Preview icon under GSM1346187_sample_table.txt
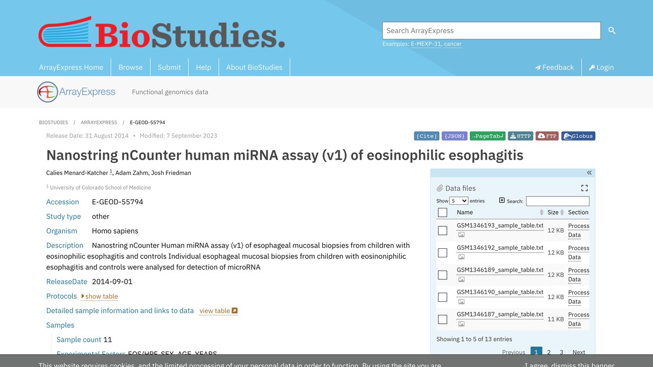This screenshot has width=653, height=367. [x=461, y=324]
